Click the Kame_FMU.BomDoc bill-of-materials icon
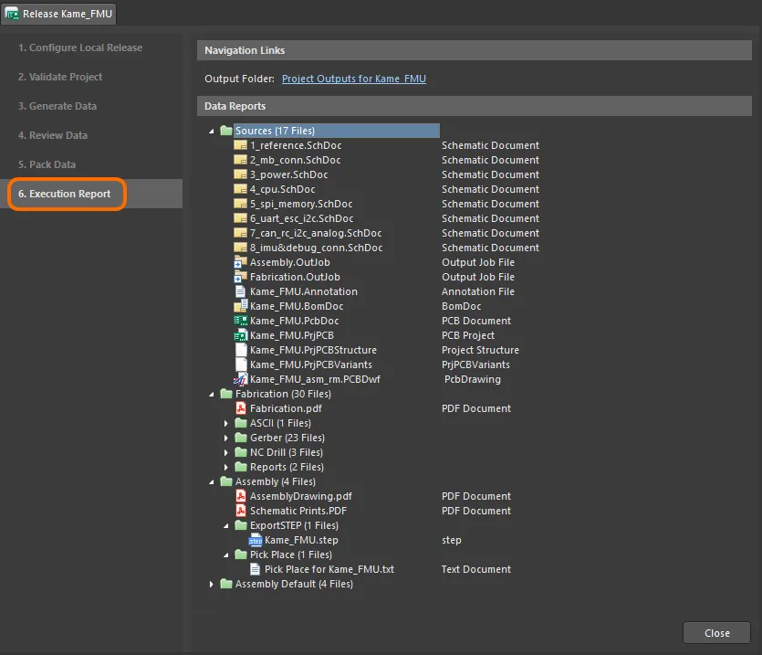Image resolution: width=762 pixels, height=655 pixels. point(239,306)
